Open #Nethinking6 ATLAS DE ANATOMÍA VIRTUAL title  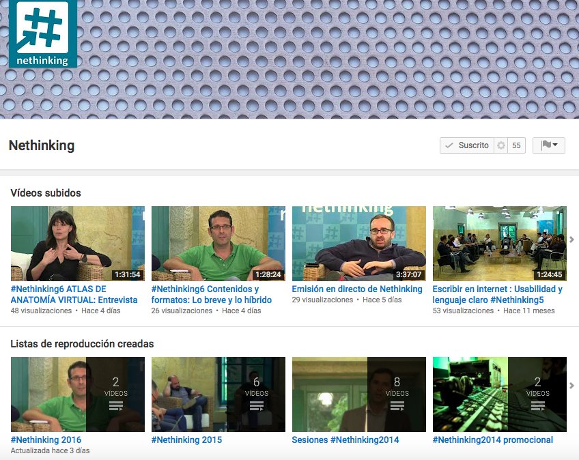pos(74,294)
